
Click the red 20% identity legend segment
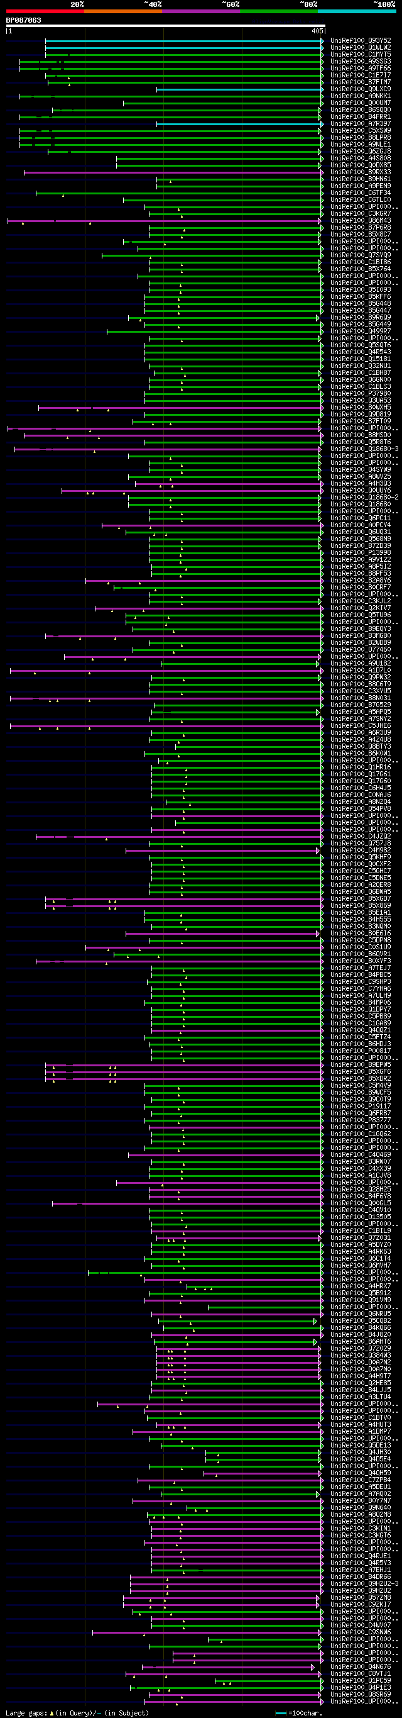45,11
